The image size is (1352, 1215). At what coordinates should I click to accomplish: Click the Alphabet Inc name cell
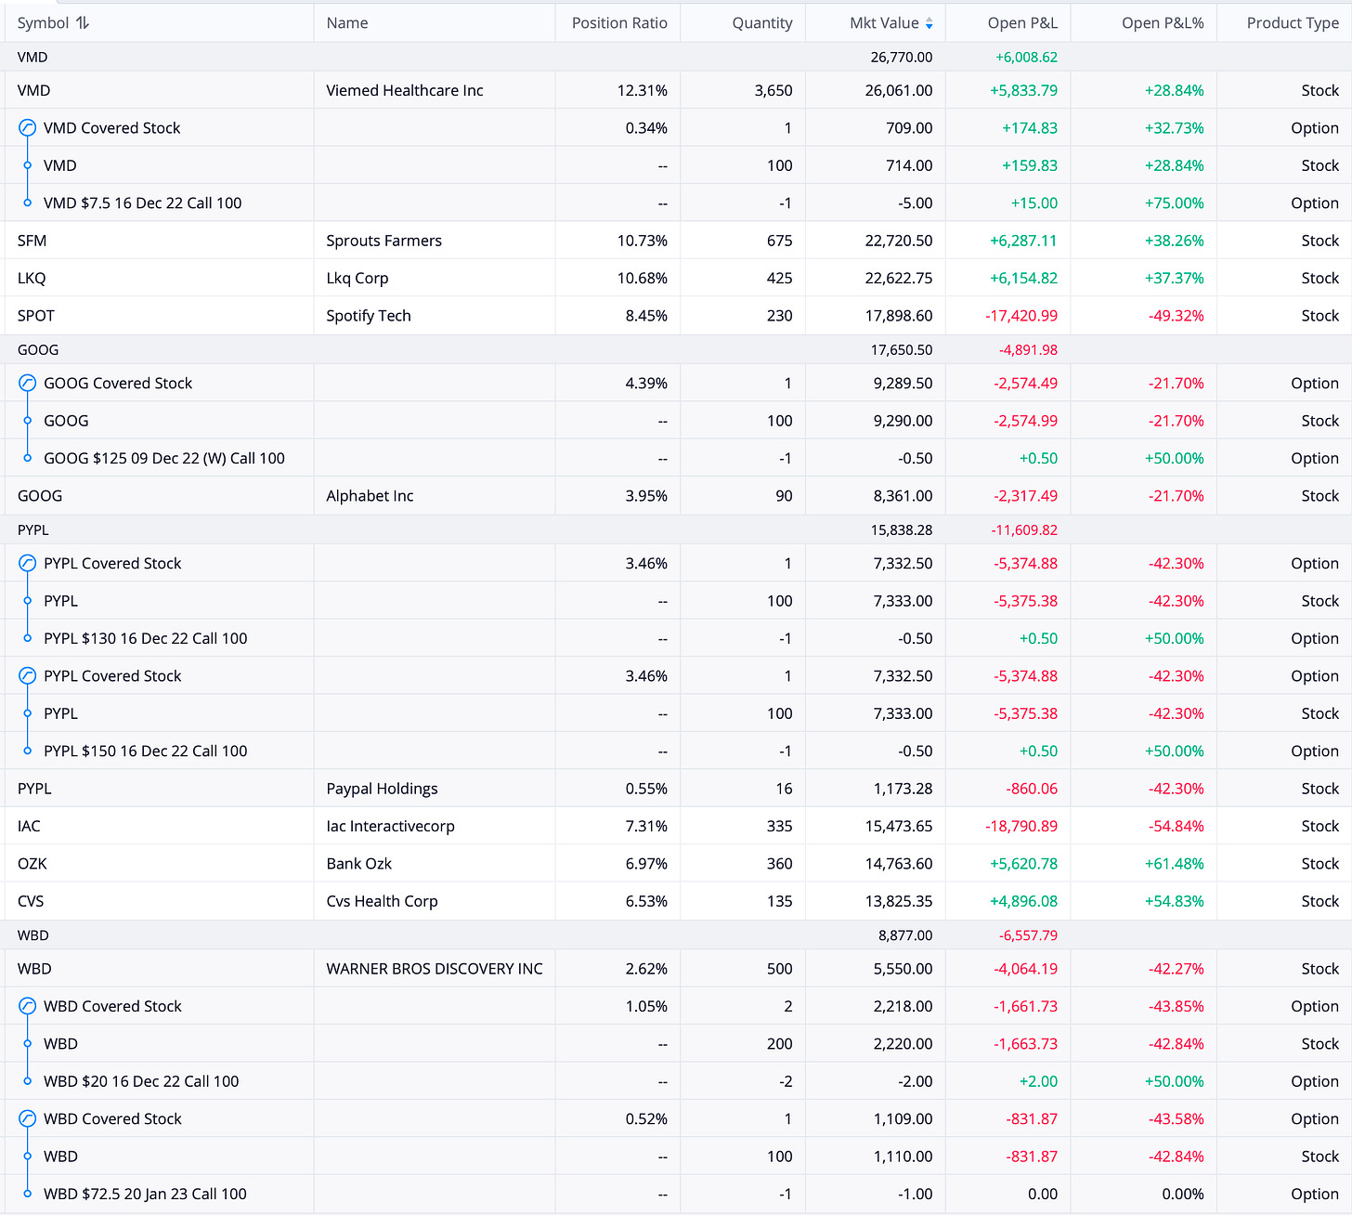[x=370, y=495]
